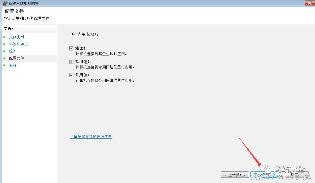The width and height of the screenshot is (315, 183).
Task: Cancel the wizard with 取消
Action: (295, 174)
